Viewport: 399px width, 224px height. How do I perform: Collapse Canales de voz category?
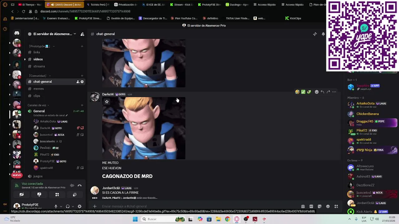coord(38,105)
